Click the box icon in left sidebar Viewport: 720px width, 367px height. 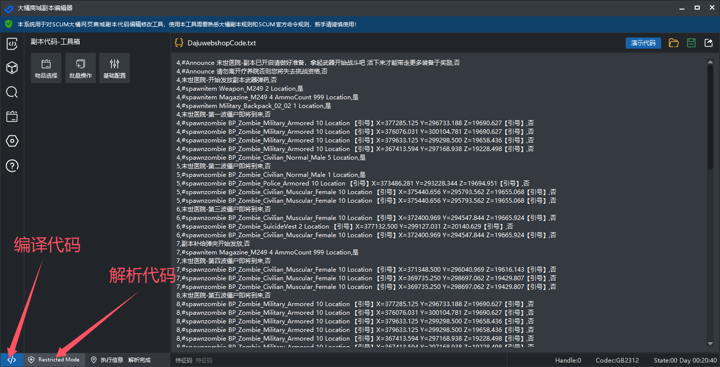point(12,117)
